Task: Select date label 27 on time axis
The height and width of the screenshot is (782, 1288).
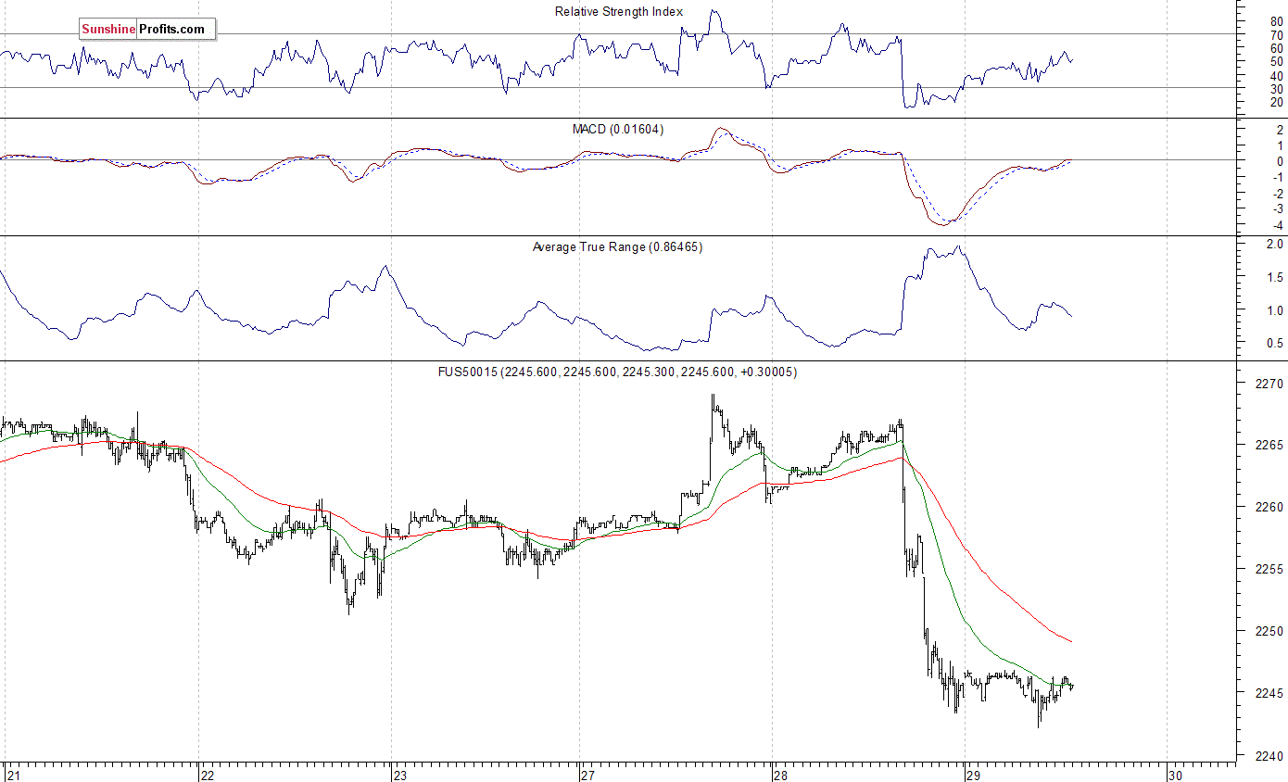Action: [x=587, y=775]
